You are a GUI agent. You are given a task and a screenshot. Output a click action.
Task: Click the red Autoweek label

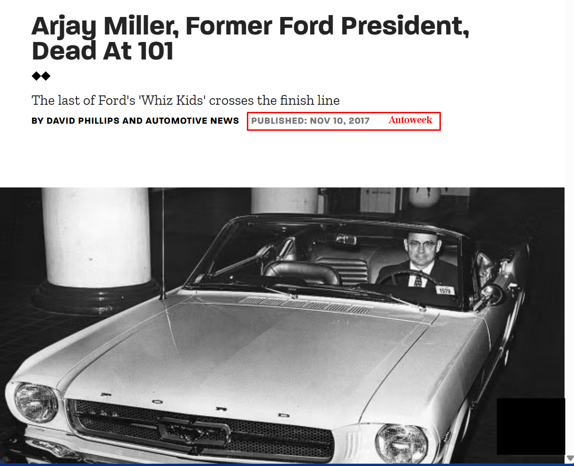(410, 120)
